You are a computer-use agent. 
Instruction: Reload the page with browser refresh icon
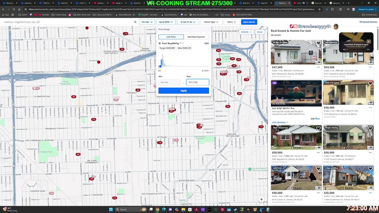click(x=14, y=9)
